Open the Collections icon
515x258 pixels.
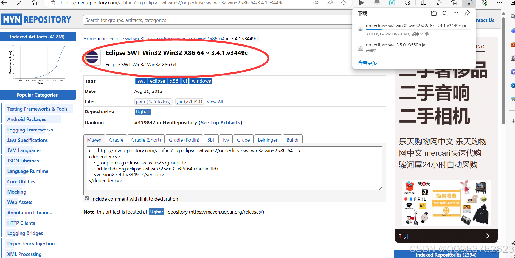click(x=454, y=3)
